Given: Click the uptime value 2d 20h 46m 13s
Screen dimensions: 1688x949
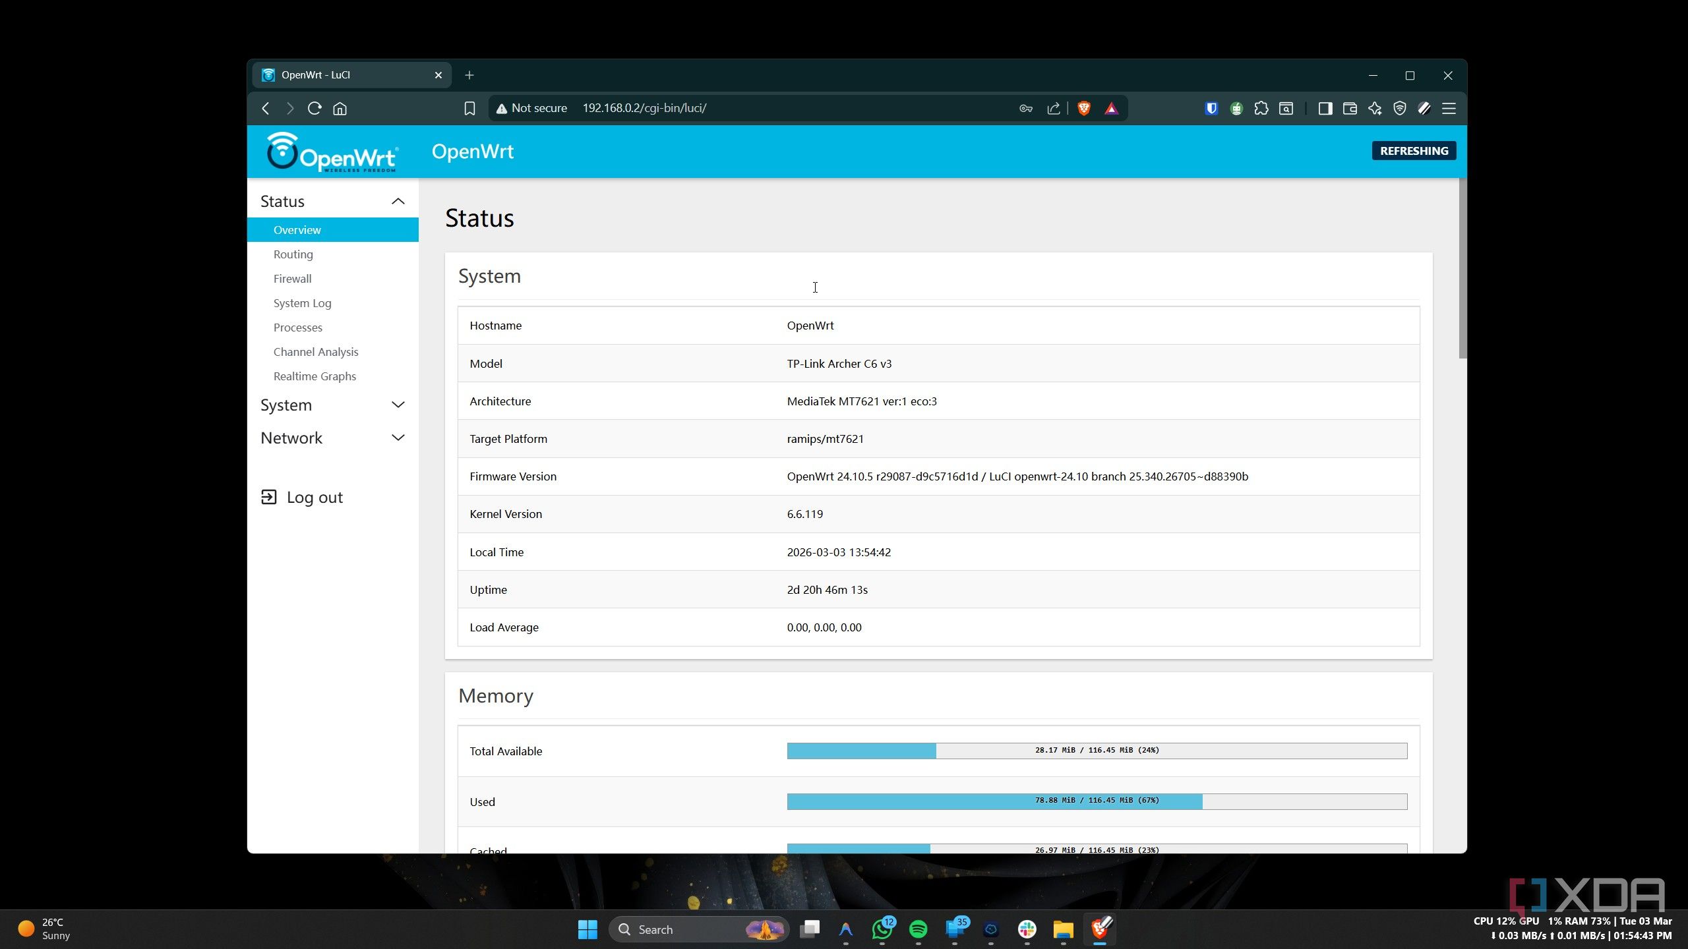Looking at the screenshot, I should pyautogui.click(x=827, y=589).
